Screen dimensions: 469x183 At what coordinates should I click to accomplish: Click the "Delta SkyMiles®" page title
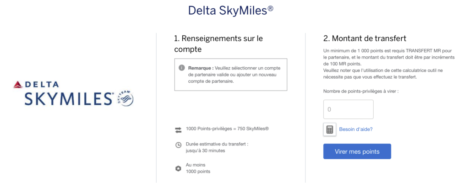click(x=231, y=11)
